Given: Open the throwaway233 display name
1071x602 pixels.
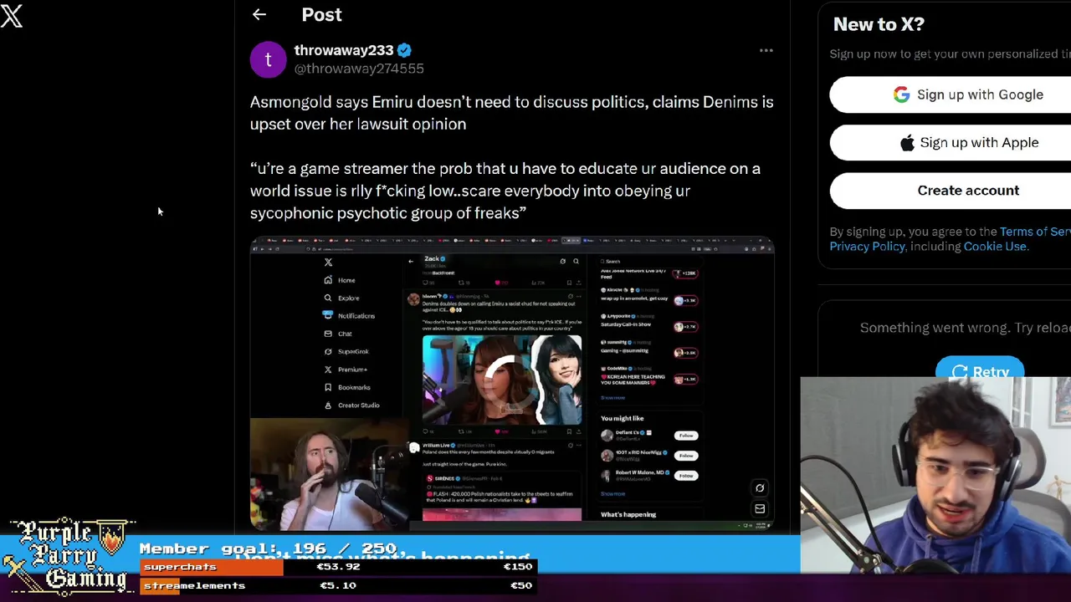Looking at the screenshot, I should coord(343,50).
